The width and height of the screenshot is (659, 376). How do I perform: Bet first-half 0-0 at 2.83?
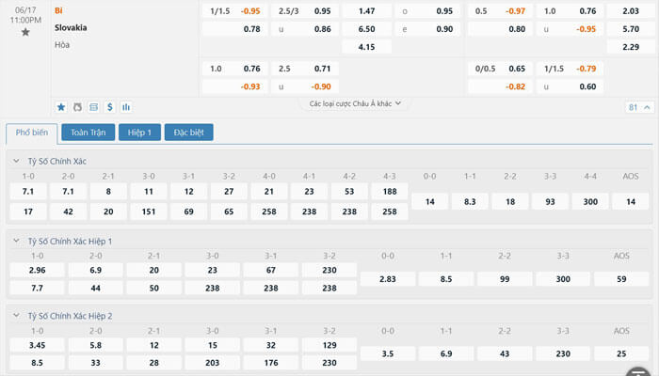[x=388, y=279]
